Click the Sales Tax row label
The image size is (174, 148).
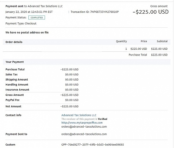(x=12, y=74)
